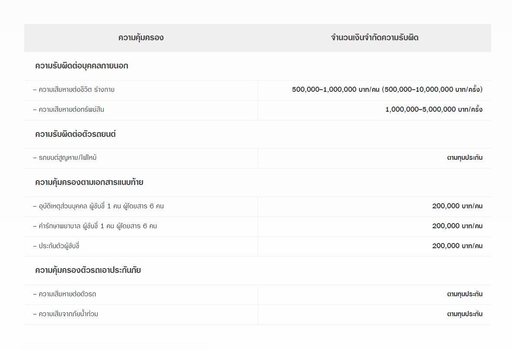Click the ค่ารักษาพยาบาล row label
This screenshot has width=512, height=350.
[95, 226]
